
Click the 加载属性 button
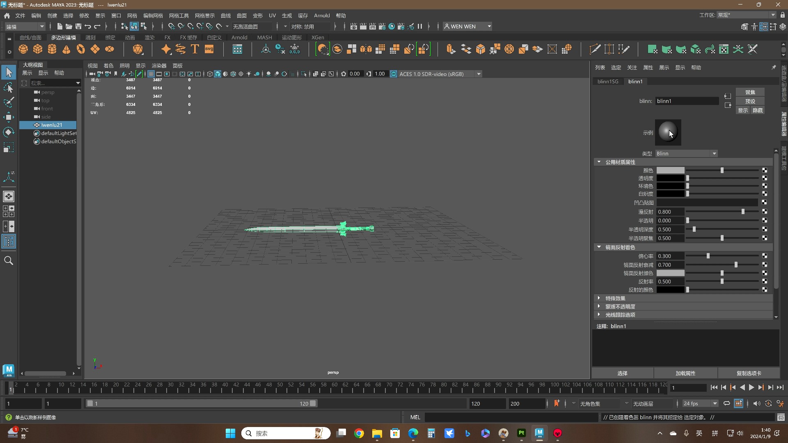click(x=685, y=373)
